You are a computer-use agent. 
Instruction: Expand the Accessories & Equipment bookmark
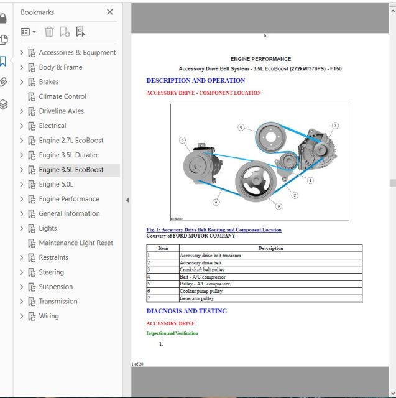coord(21,52)
